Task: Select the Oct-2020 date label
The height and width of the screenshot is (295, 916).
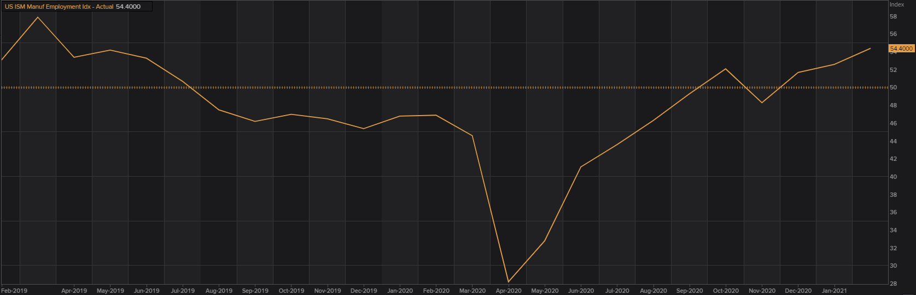Action: (x=726, y=291)
